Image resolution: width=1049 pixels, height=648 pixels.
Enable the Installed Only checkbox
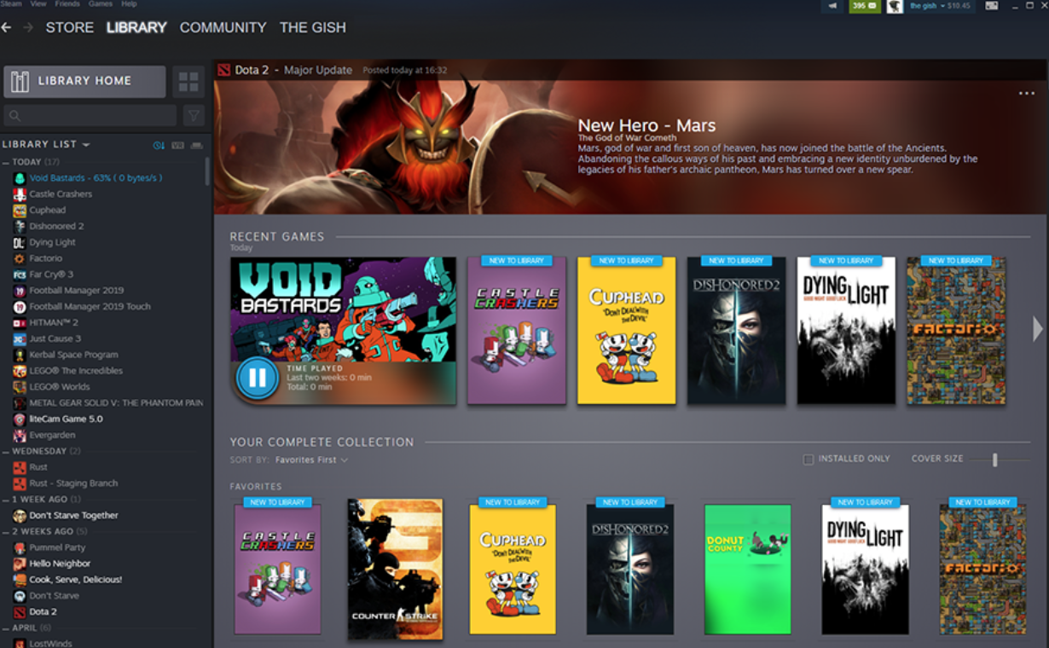click(x=808, y=460)
